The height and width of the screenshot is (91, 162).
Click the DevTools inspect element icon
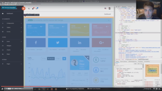pos(116,7)
